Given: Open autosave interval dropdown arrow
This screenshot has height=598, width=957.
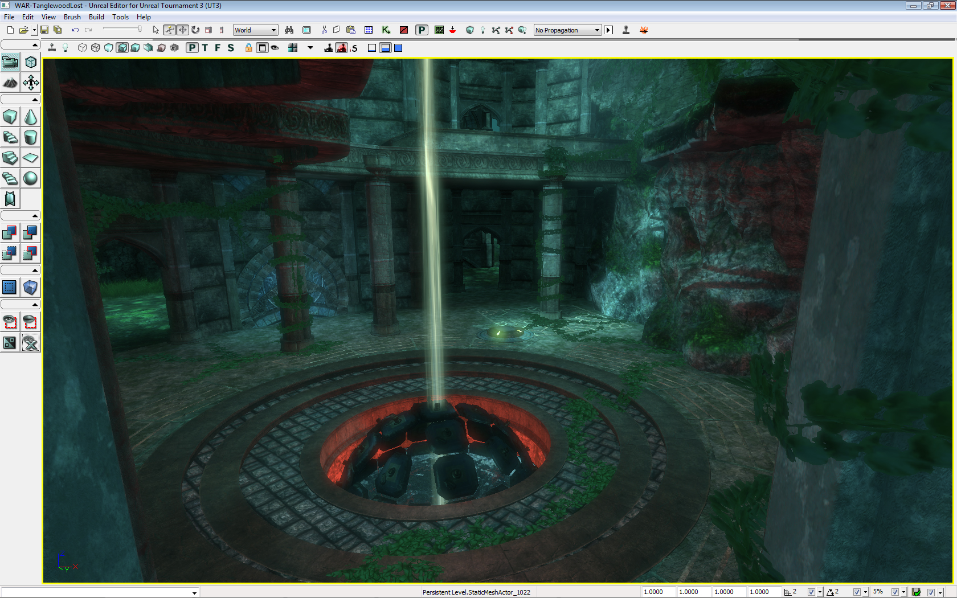Looking at the screenshot, I should click(940, 592).
